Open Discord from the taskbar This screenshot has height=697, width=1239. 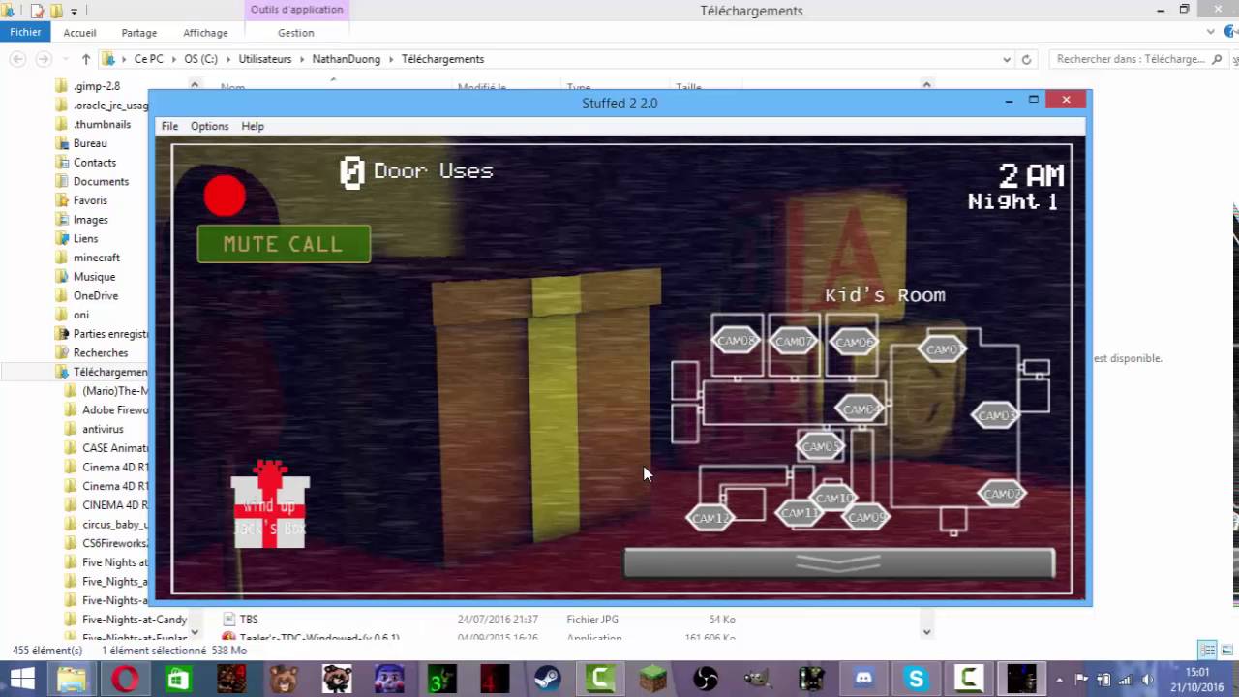(863, 679)
